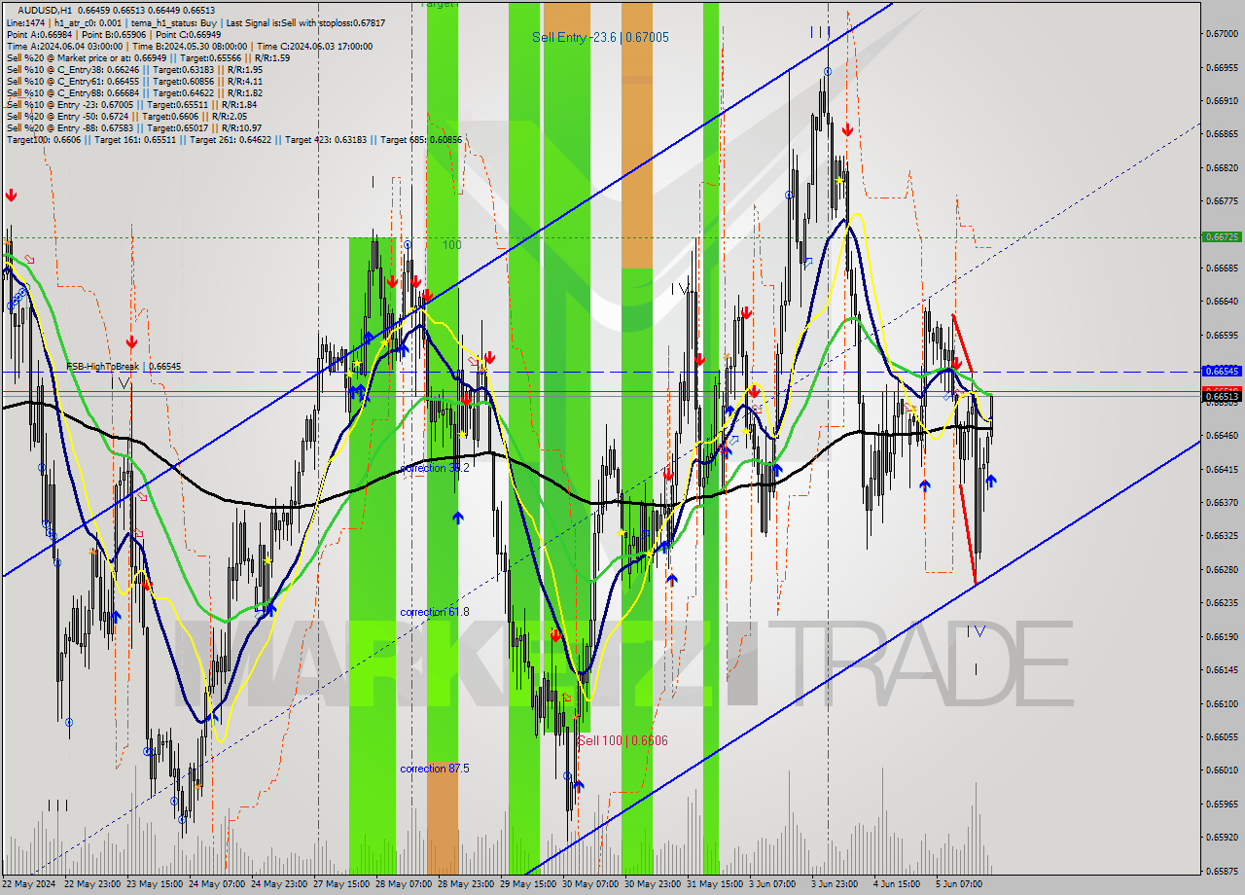Click the 0.66910 price axis label
Screen dimensions: 1245x895
click(x=1222, y=100)
